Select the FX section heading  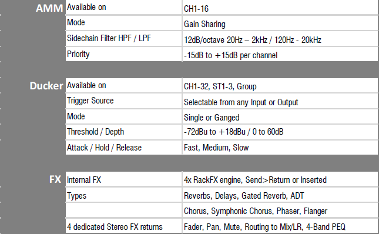click(x=55, y=179)
